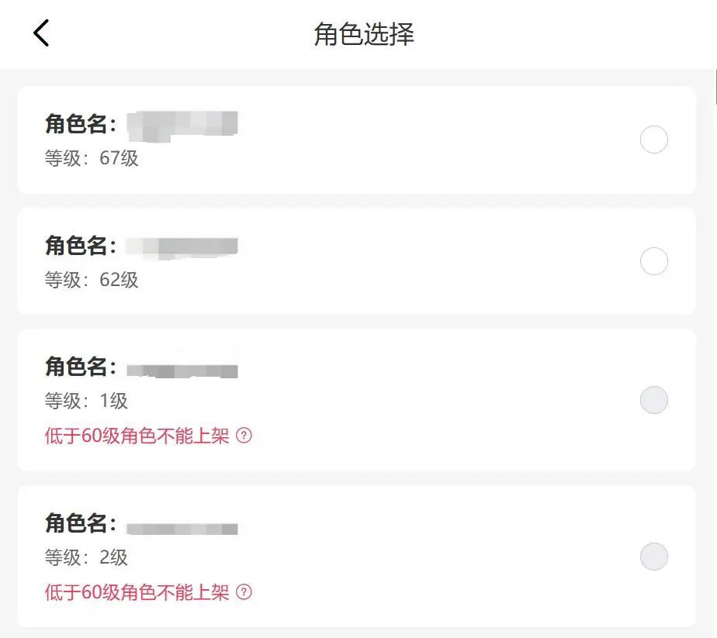
Task: Go back using the top-left arrow
Action: (41, 33)
